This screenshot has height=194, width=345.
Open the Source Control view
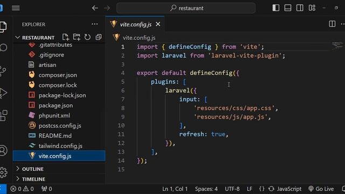[3, 71]
